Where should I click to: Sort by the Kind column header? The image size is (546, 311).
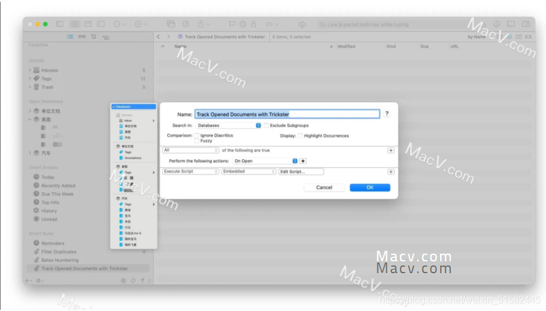point(391,46)
